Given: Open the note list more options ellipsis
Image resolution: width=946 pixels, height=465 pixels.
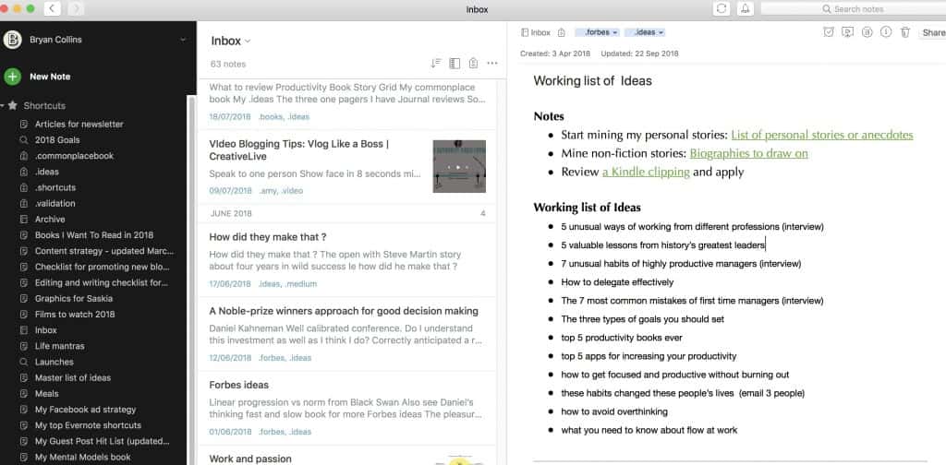Looking at the screenshot, I should pyautogui.click(x=492, y=64).
